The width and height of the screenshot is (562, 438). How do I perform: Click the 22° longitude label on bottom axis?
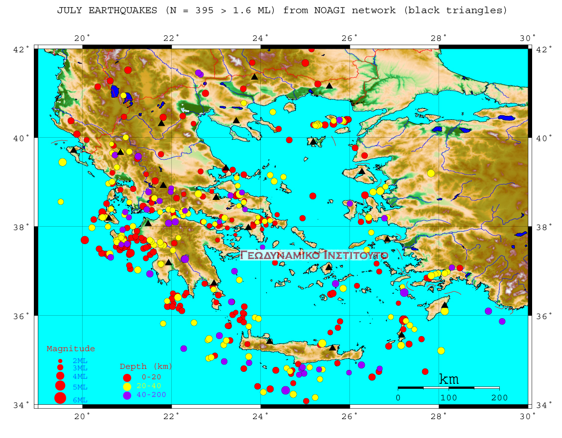pos(171,417)
